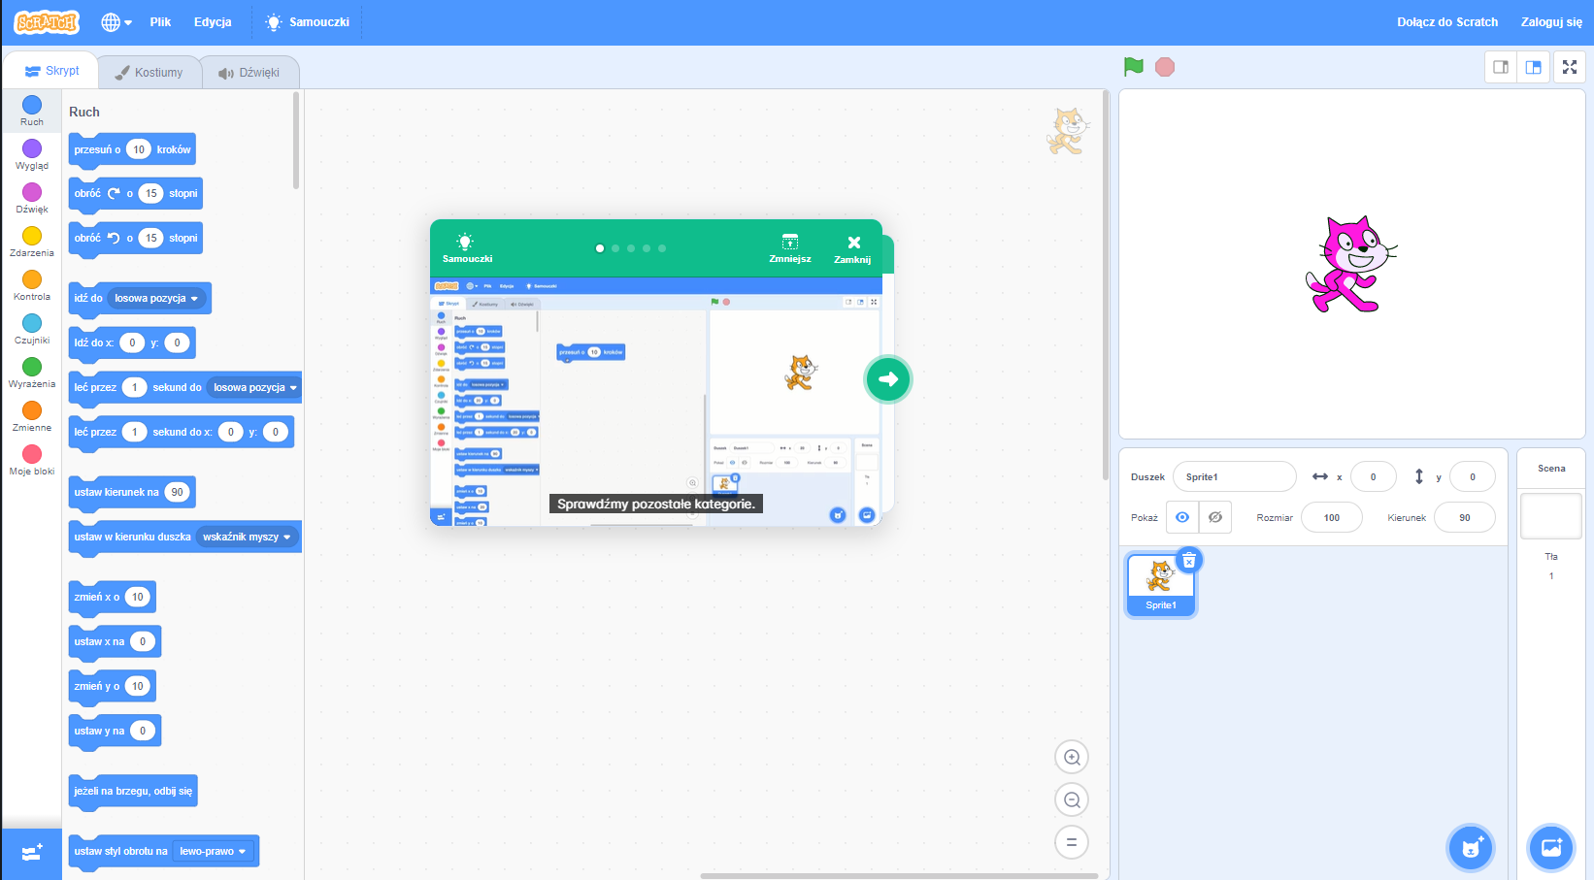Hide the sprite with crossed-eye icon

[1214, 517]
